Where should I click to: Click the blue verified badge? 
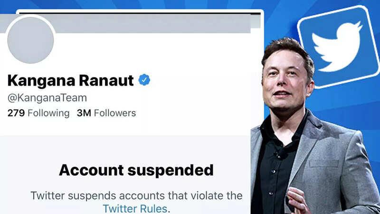[x=144, y=80]
